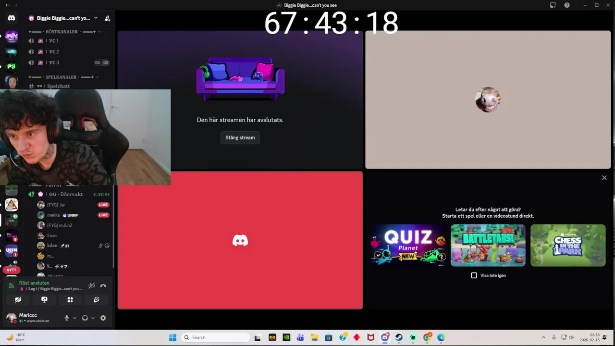
Task: Open the taskbar clock and date
Action: click(590, 337)
